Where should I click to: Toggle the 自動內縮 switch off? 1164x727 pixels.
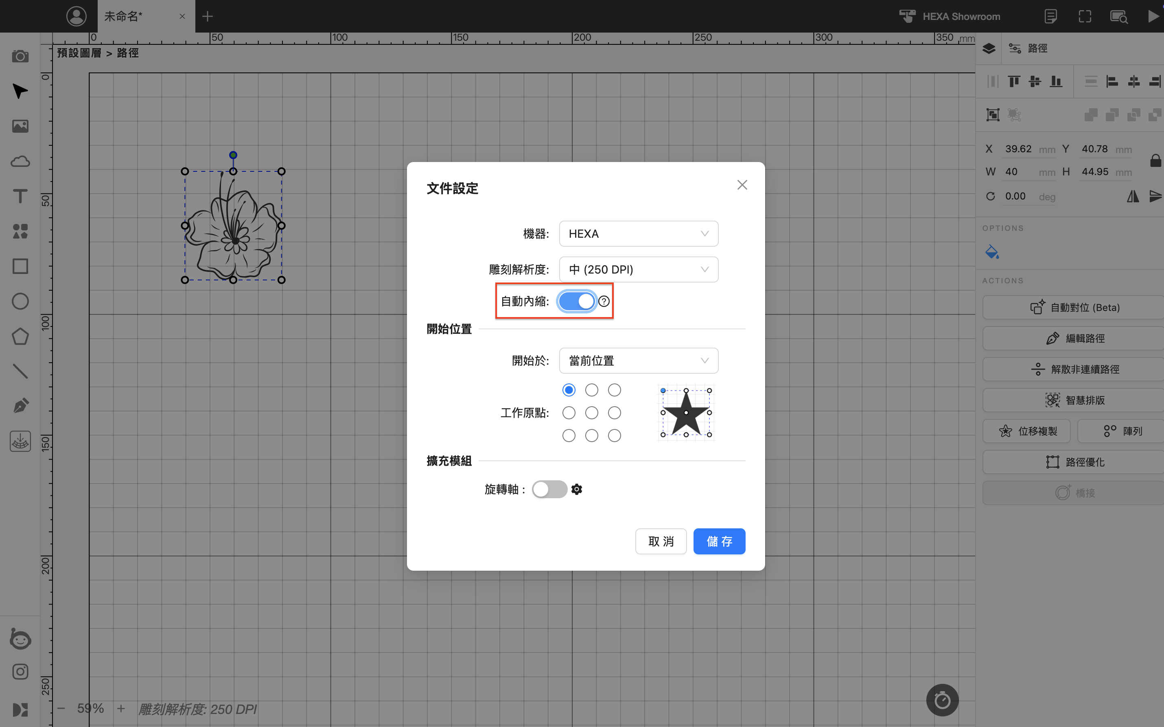(x=577, y=302)
